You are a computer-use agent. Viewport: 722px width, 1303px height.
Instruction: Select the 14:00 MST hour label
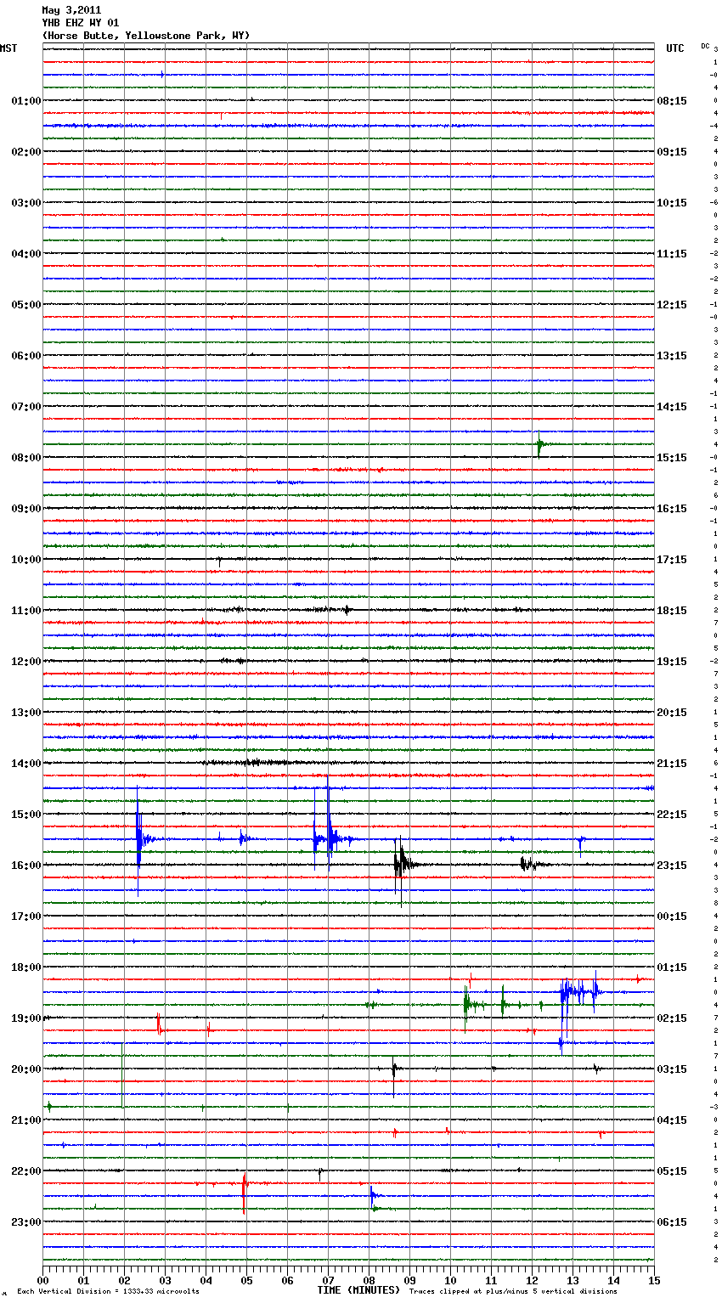(x=25, y=764)
